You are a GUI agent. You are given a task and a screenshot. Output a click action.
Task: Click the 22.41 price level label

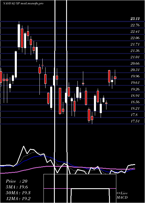[135, 31]
